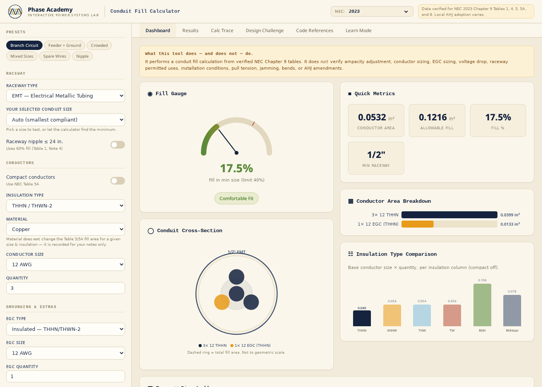
Task: Click the Conduit Cross-Section circle icon
Action: point(151,231)
